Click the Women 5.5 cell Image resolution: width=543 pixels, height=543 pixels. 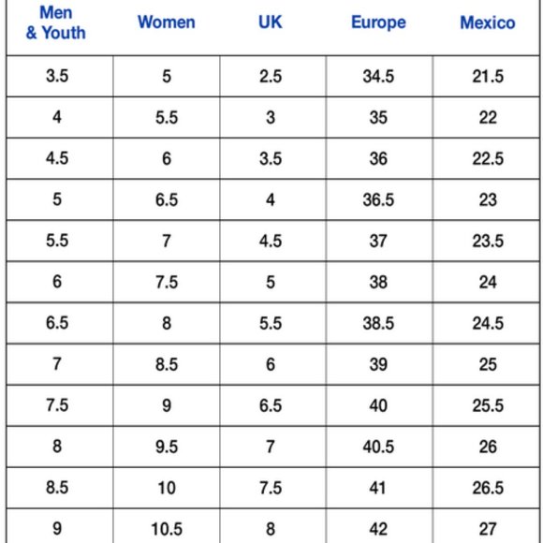click(167, 117)
